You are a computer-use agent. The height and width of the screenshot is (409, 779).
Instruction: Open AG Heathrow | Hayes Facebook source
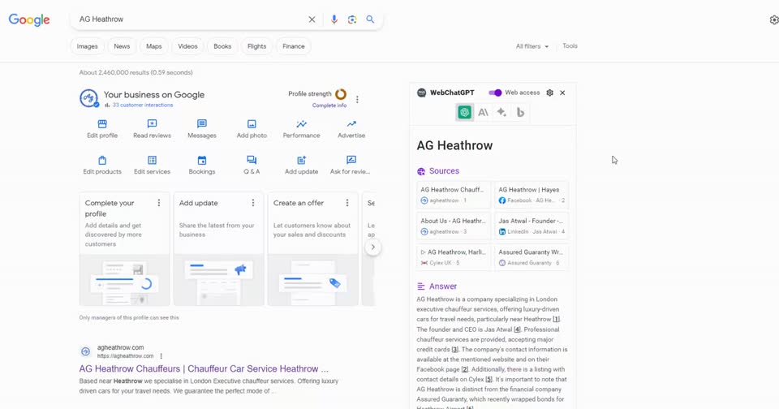[x=532, y=195]
